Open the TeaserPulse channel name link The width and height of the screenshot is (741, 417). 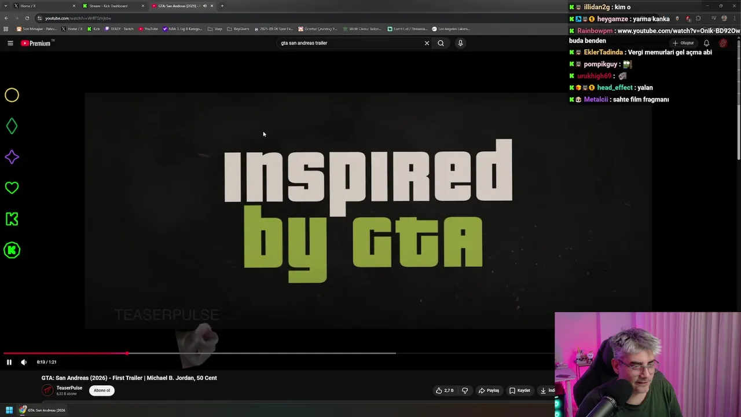(69, 388)
